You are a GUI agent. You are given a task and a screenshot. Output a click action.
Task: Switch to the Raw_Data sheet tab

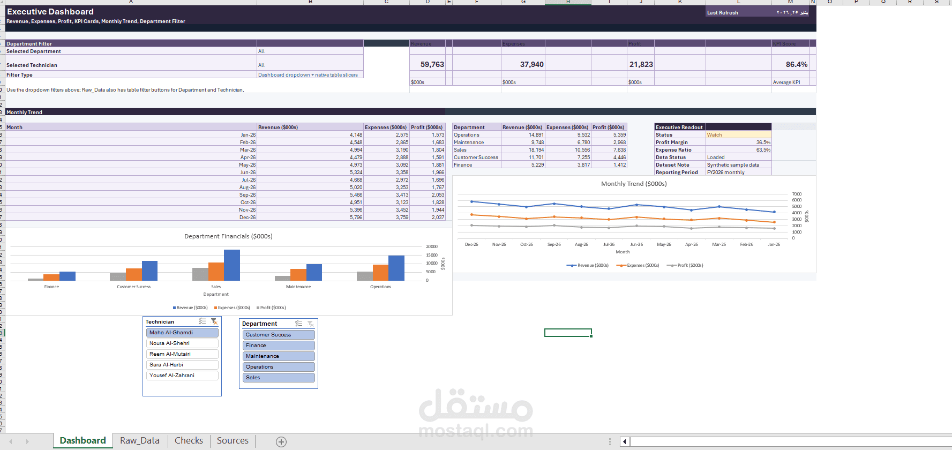140,440
